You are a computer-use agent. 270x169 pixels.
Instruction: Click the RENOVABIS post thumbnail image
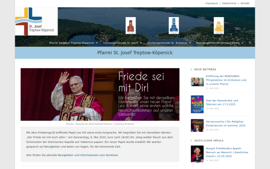coord(197,82)
